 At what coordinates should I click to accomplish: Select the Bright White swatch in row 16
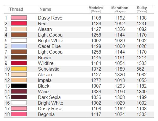[x=19, y=103]
